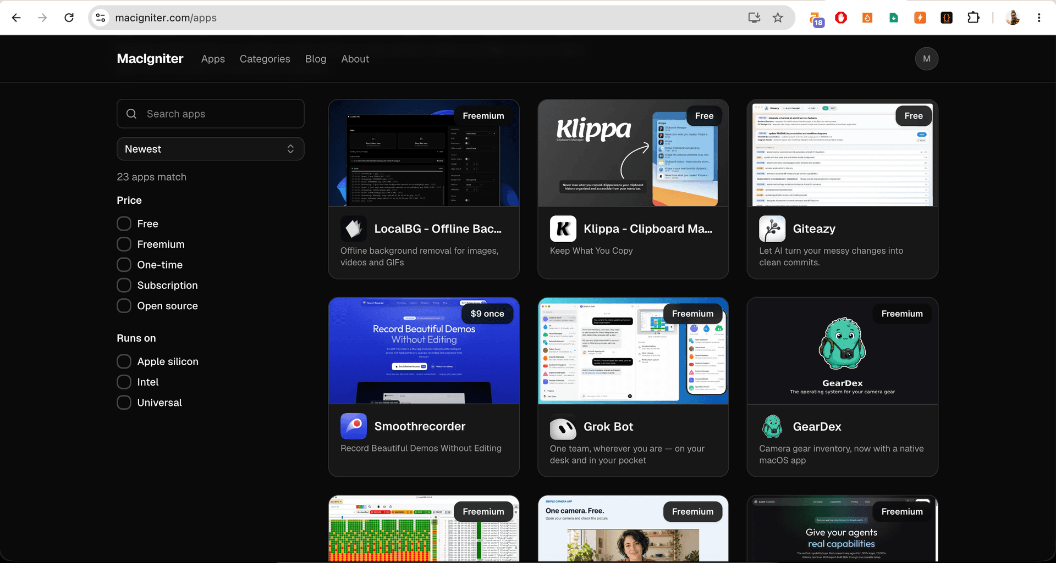Image resolution: width=1056 pixels, height=563 pixels.
Task: Bookmark this page with the star icon
Action: pos(778,18)
